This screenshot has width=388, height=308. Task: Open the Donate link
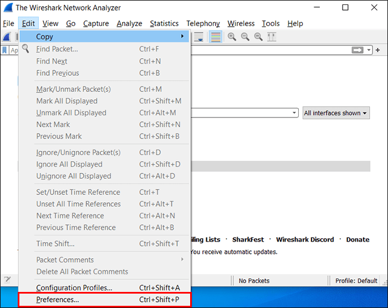358,239
